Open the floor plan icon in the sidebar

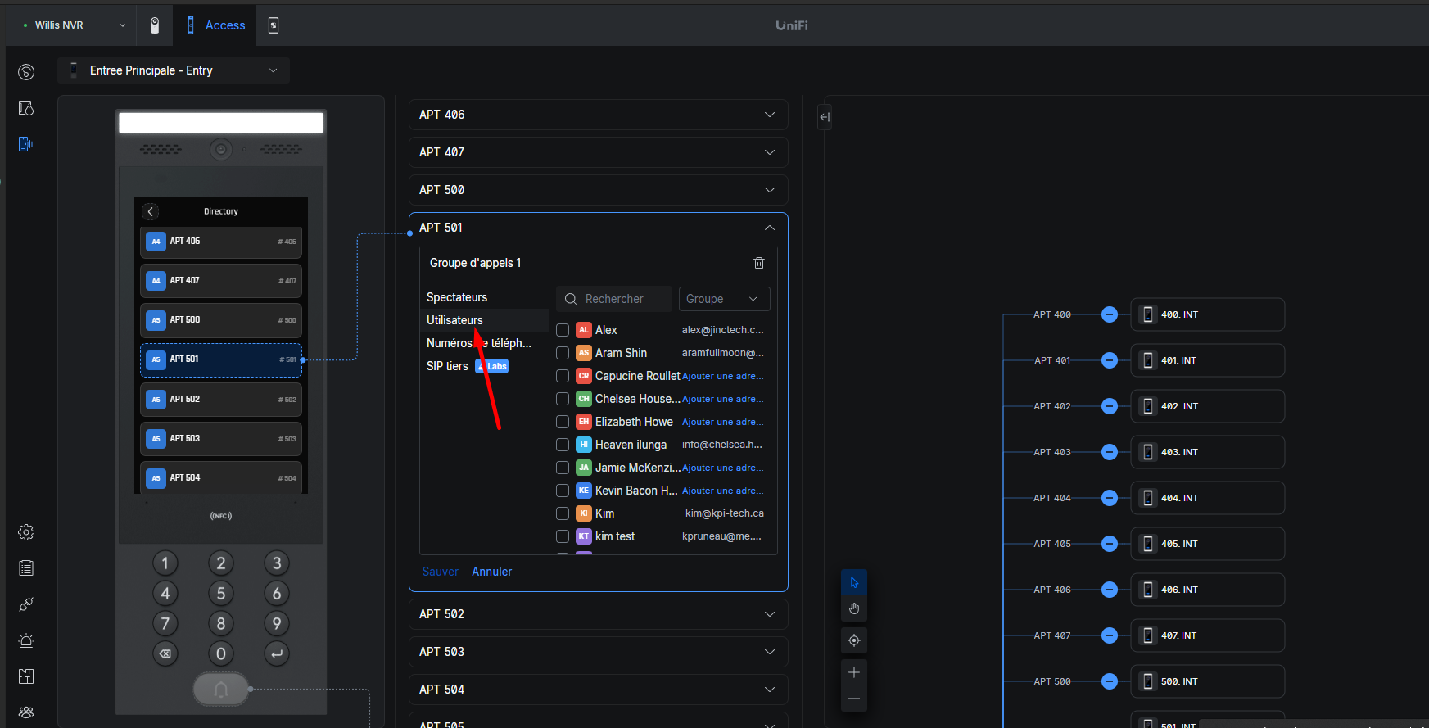[26, 676]
